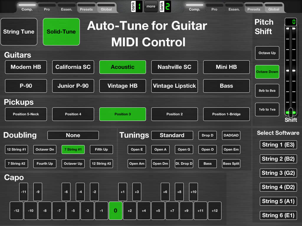Select pickup Position 1-Bridge
This screenshot has width=302, height=226.
pyautogui.click(x=226, y=114)
